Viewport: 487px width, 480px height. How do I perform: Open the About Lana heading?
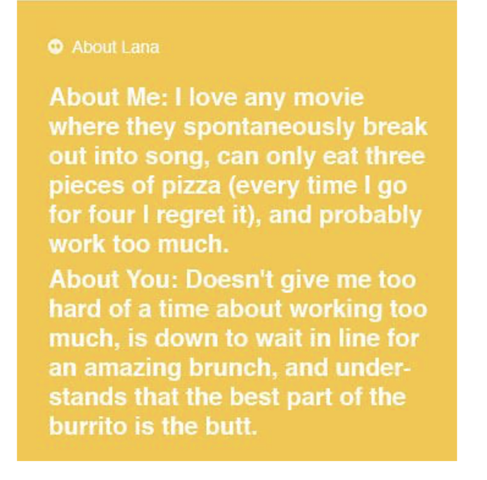[x=115, y=47]
